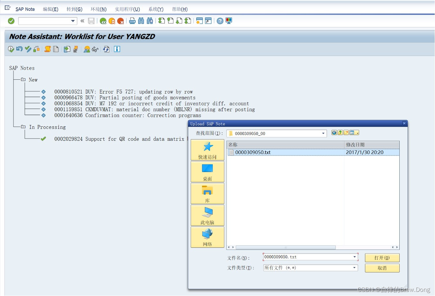
Task: Select note 0001068854 DUV M7 192
Action: click(152, 103)
